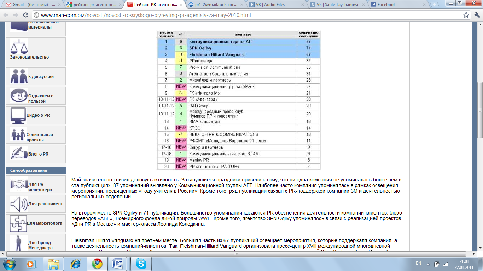Open a new tab with the plus button
The image size is (483, 271).
tap(435, 5)
